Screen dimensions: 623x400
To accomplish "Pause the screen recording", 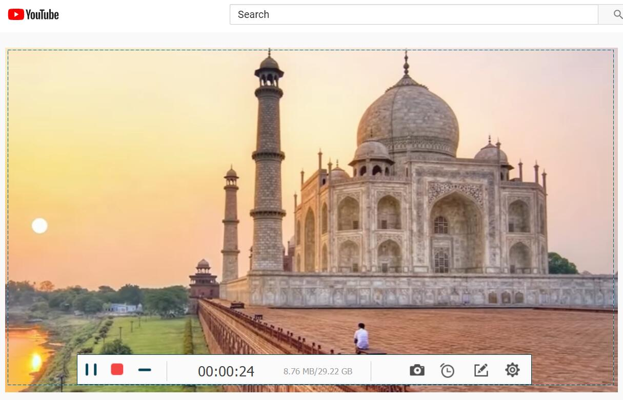I will tap(91, 370).
